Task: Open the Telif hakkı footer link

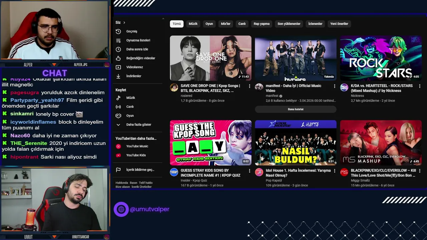Action: (x=146, y=183)
